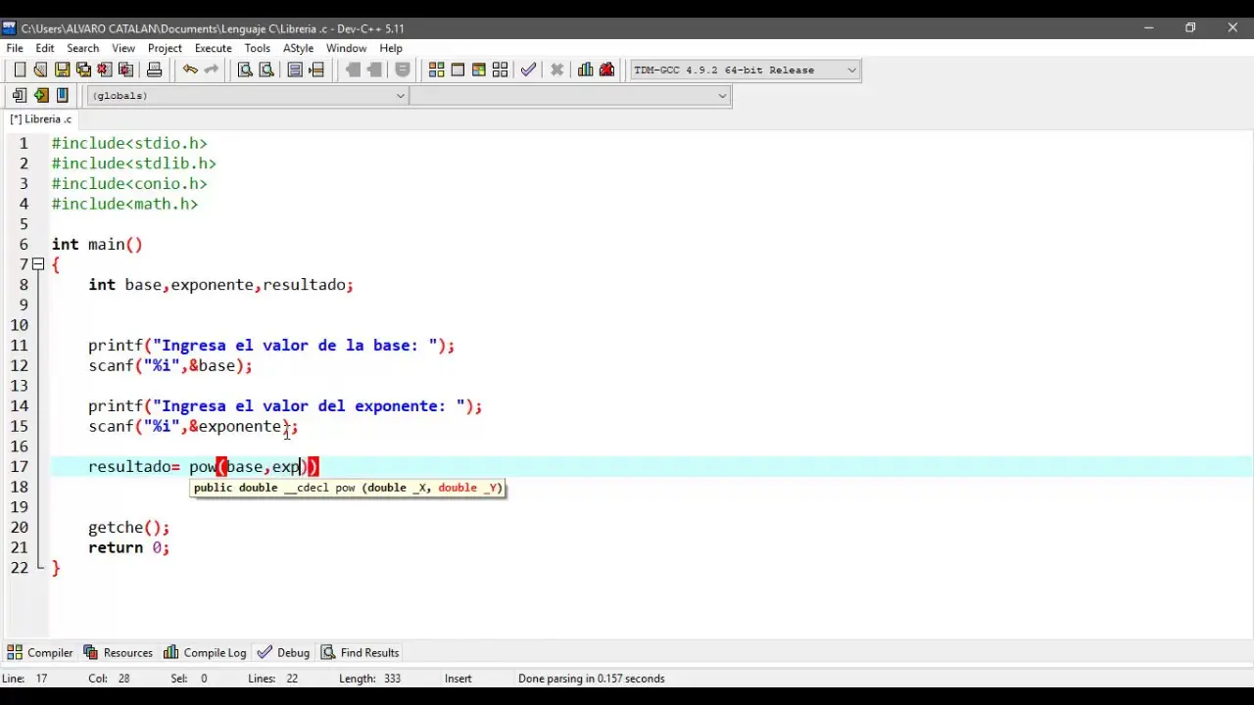Show the Find Results panel
The width and height of the screenshot is (1254, 705).
pos(361,653)
